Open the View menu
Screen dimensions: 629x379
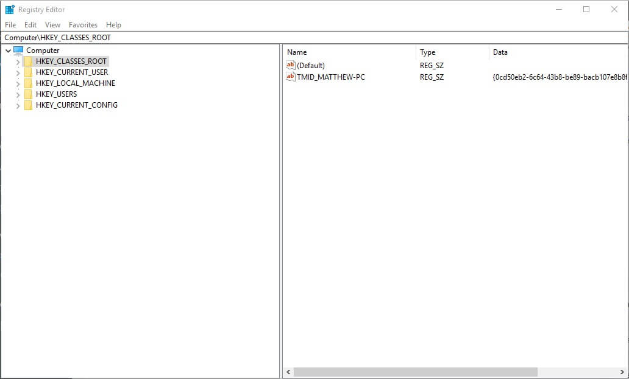point(52,25)
